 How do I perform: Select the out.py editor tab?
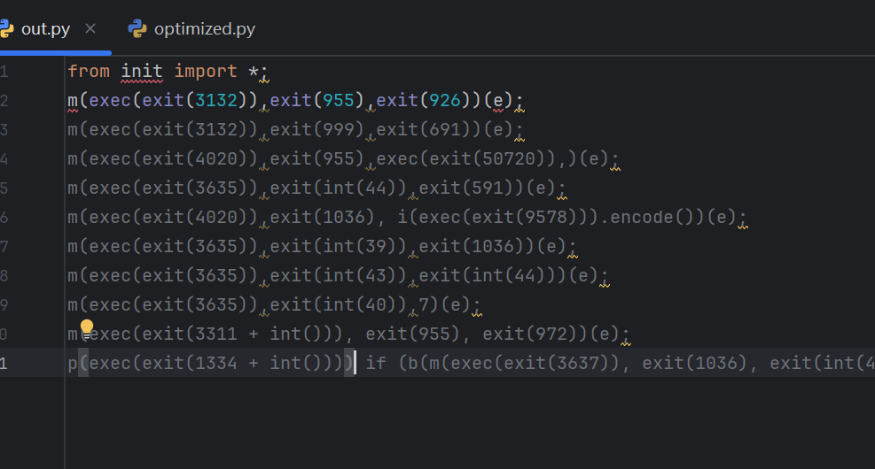(x=44, y=29)
